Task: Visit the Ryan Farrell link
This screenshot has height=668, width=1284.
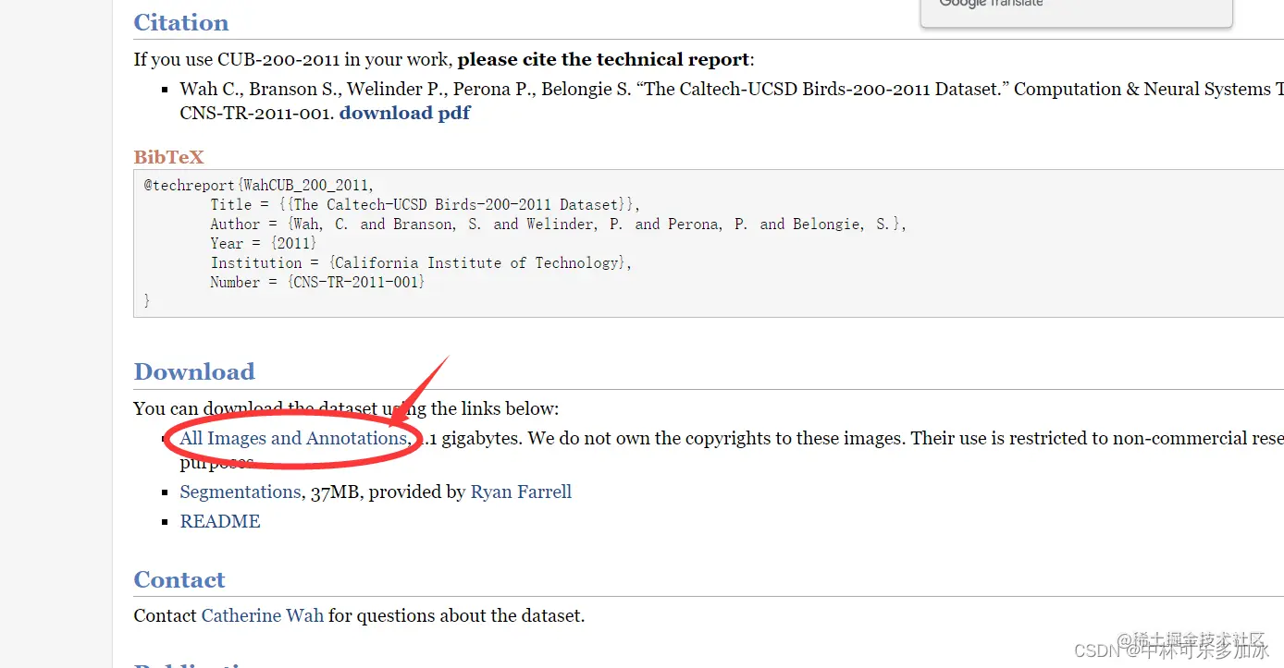Action: pyautogui.click(x=521, y=492)
